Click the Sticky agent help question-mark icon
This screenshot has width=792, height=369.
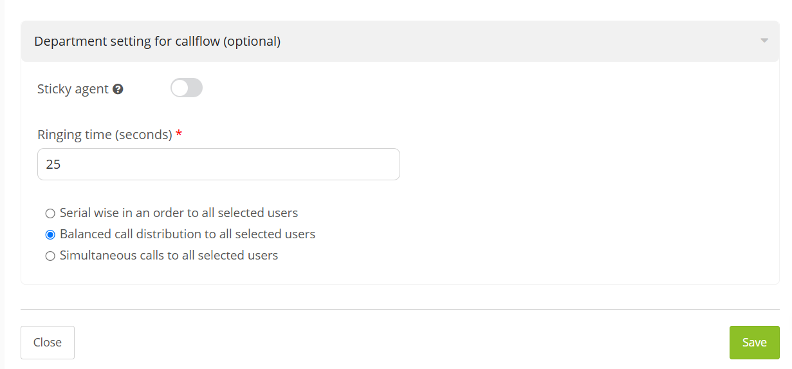click(x=118, y=90)
